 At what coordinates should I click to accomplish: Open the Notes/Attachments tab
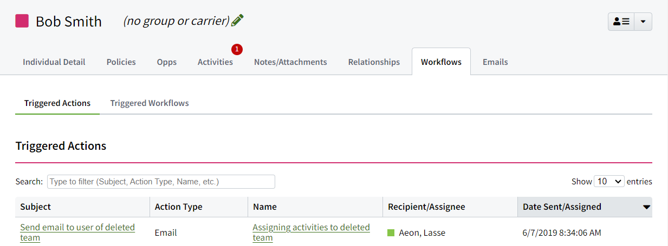290,62
